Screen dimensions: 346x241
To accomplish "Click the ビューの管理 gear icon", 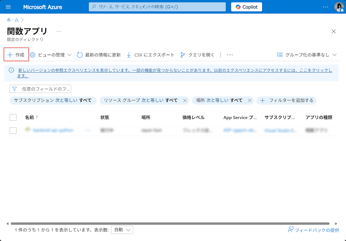I will point(33,55).
